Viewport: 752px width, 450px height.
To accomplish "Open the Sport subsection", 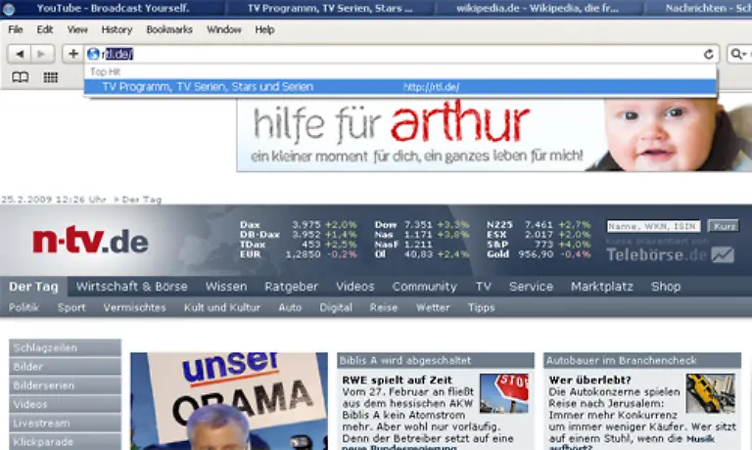I will click(x=71, y=308).
